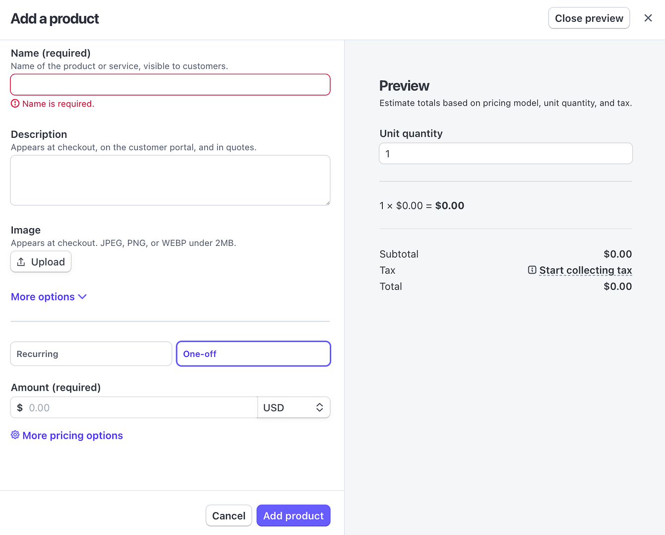Viewport: 665px width, 535px height.
Task: Click the info icon next to Start collecting tax
Action: pos(532,270)
